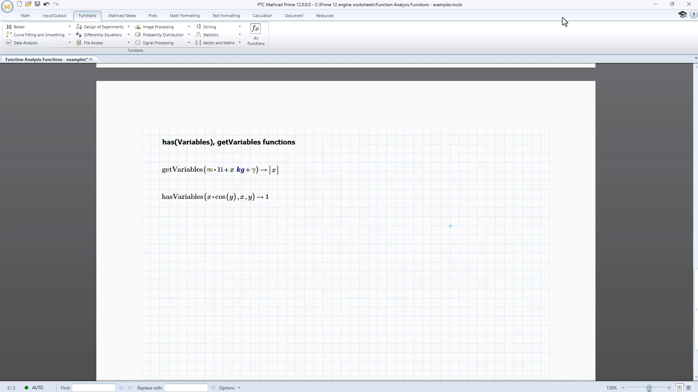
Task: Click the AUTO calculation status indicator
Action: tap(34, 388)
